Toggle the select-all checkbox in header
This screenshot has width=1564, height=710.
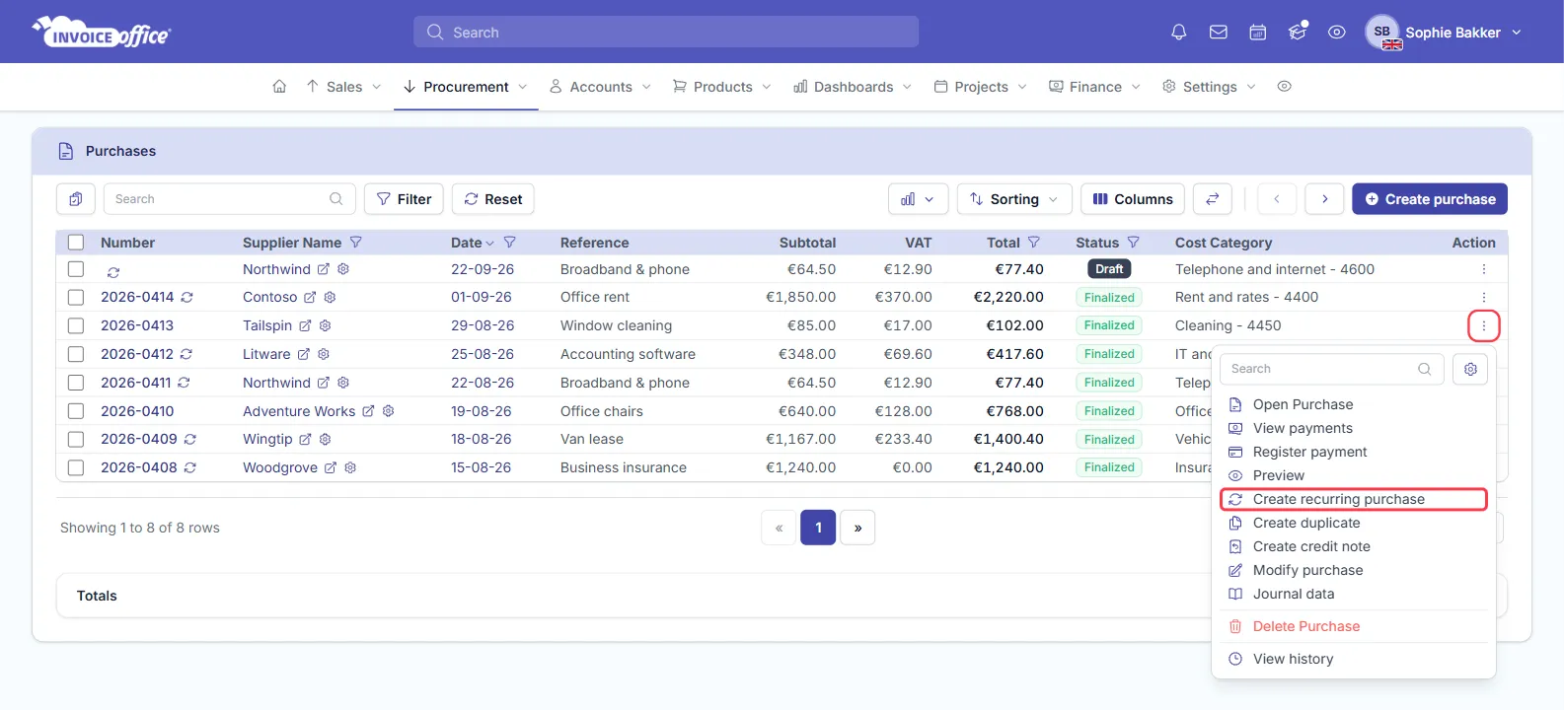click(76, 243)
